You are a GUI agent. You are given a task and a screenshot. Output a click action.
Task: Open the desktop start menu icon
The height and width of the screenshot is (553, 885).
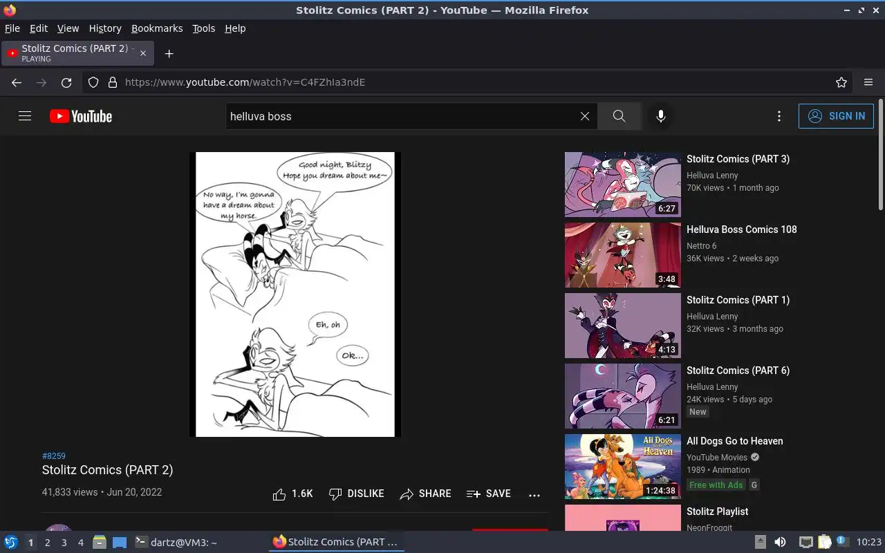tap(10, 542)
